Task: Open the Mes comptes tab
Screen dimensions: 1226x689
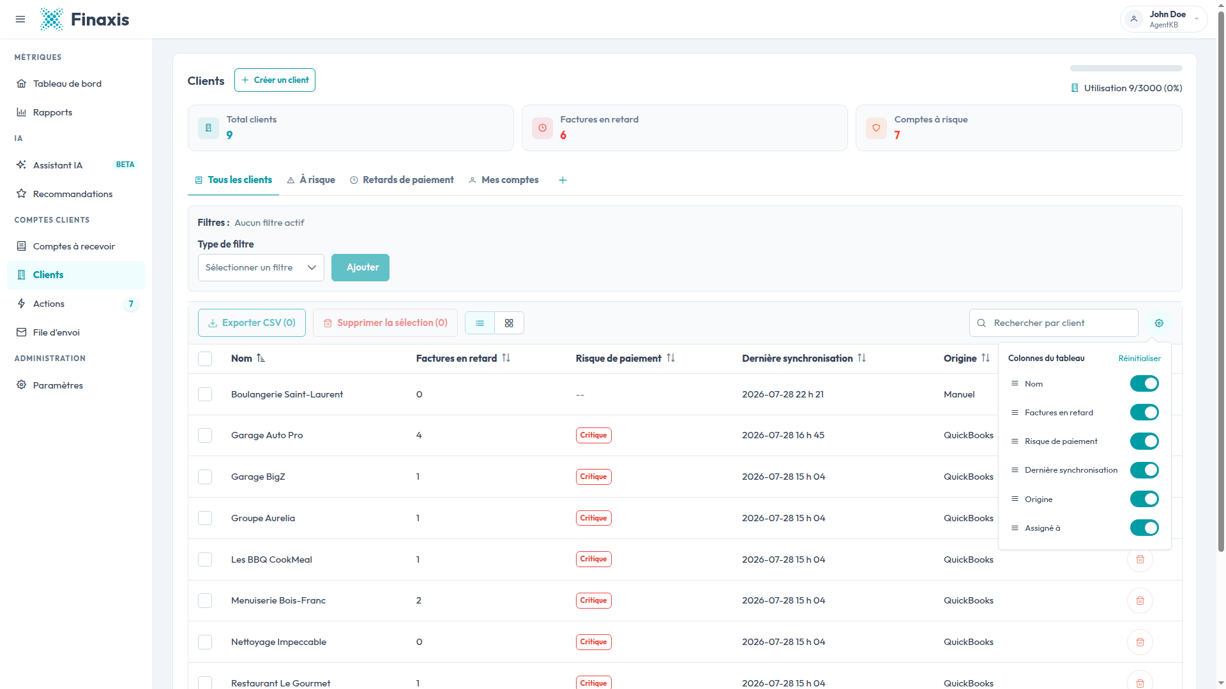Action: [x=503, y=181]
